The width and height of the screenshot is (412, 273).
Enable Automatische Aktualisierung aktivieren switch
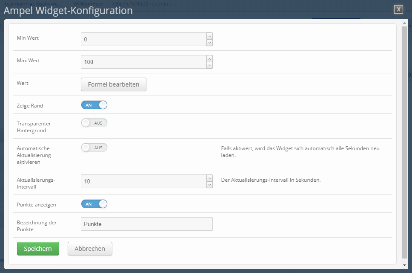(94, 148)
